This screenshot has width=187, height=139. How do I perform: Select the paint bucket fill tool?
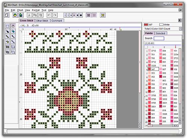(7, 42)
